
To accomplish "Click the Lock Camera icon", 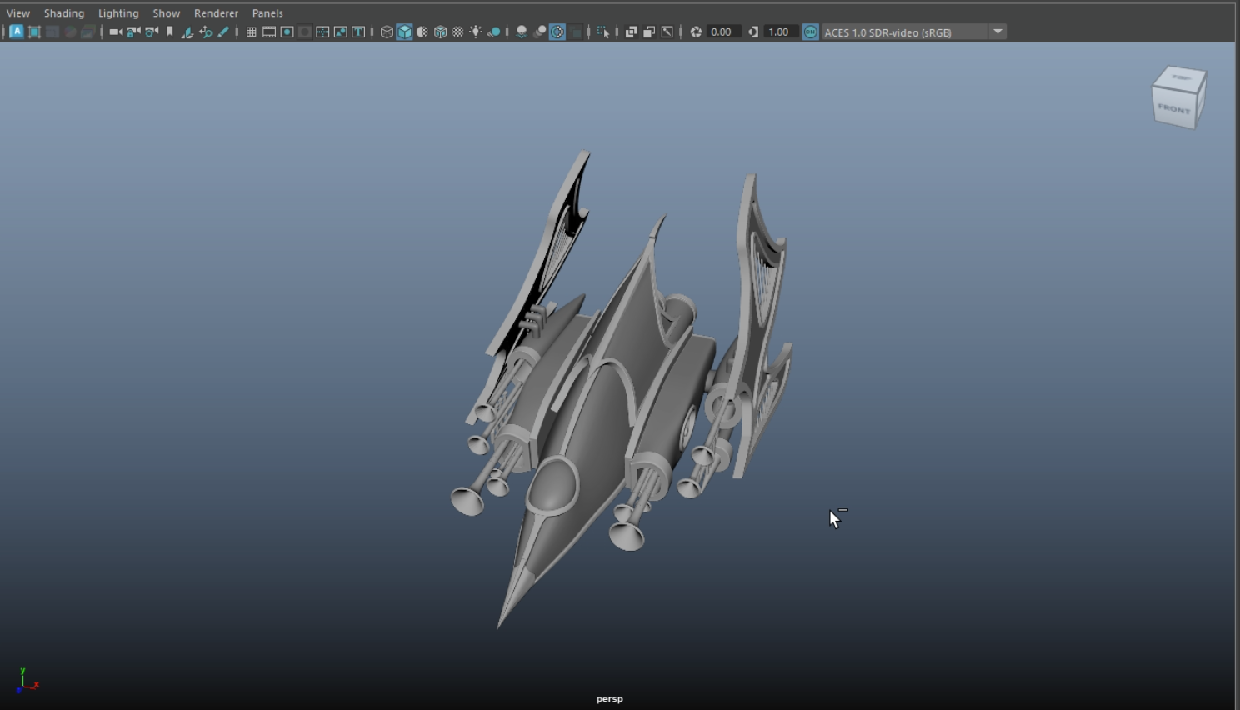I will coord(133,32).
